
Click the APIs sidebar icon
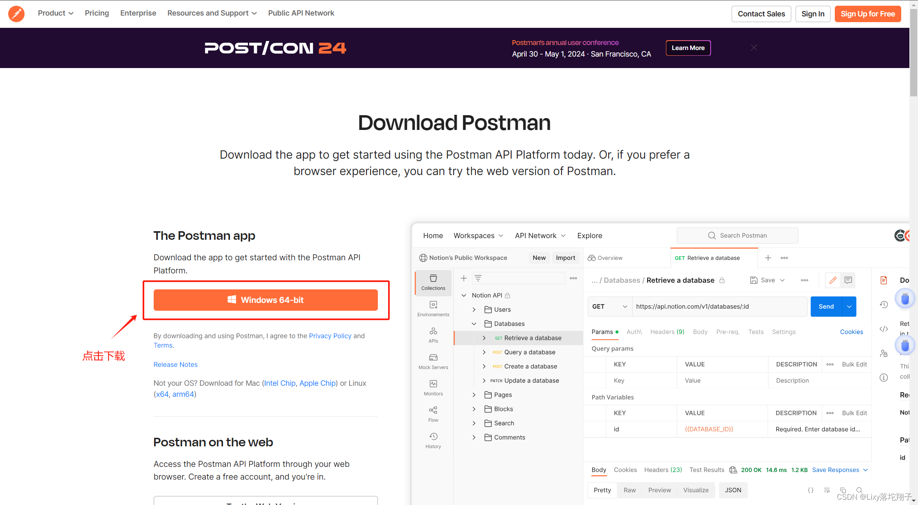(x=433, y=335)
